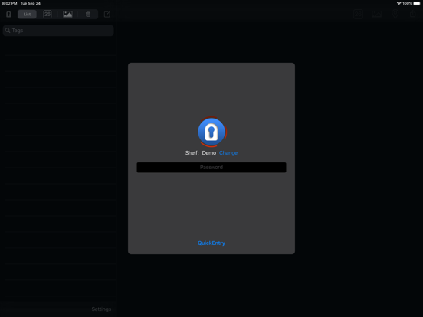Viewport: 423px width, 317px height.
Task: Click the blue keyhole lock app icon
Action: click(x=211, y=132)
